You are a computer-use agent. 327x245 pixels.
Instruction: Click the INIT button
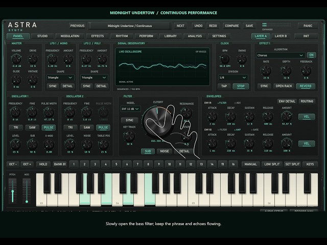coord(306,36)
